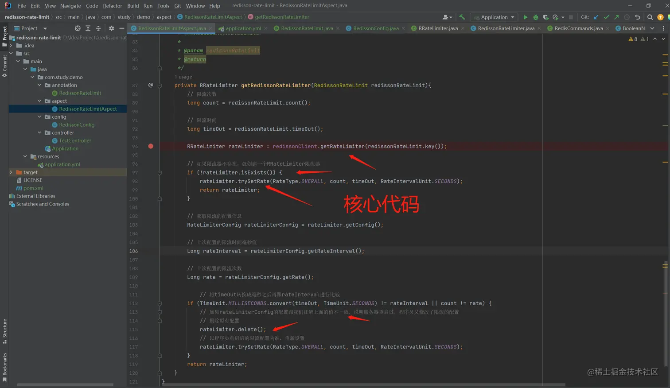Go to next highlighted error arrow
670x388 pixels.
[x=663, y=39]
